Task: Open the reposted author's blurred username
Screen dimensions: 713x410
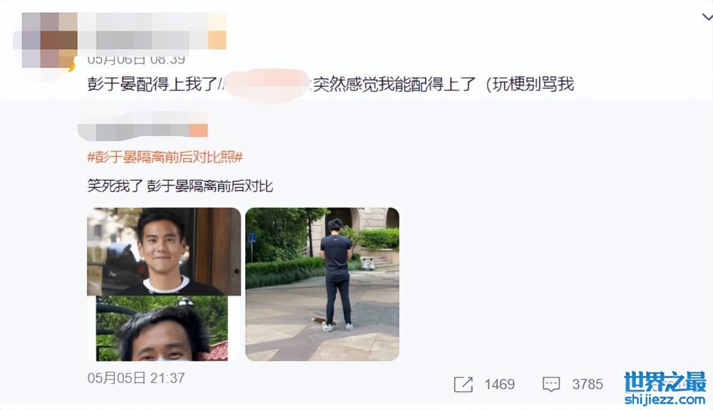Action: [x=134, y=129]
